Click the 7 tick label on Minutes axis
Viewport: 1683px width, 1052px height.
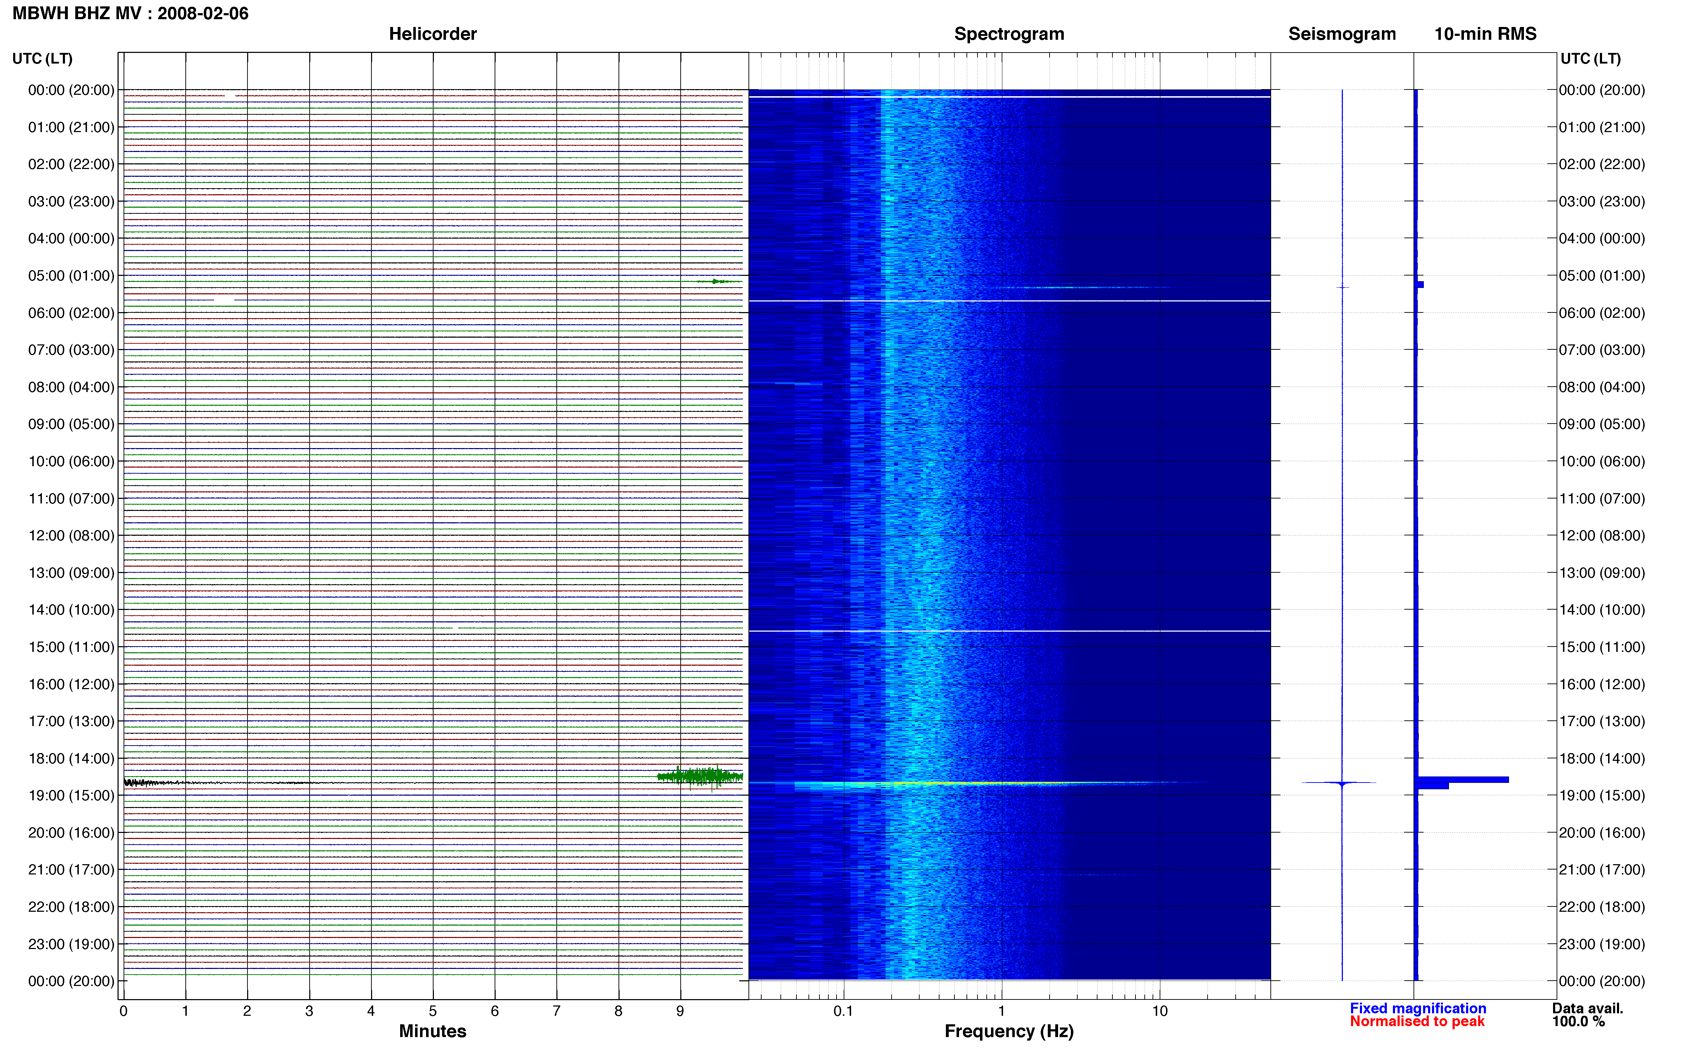tap(557, 1011)
